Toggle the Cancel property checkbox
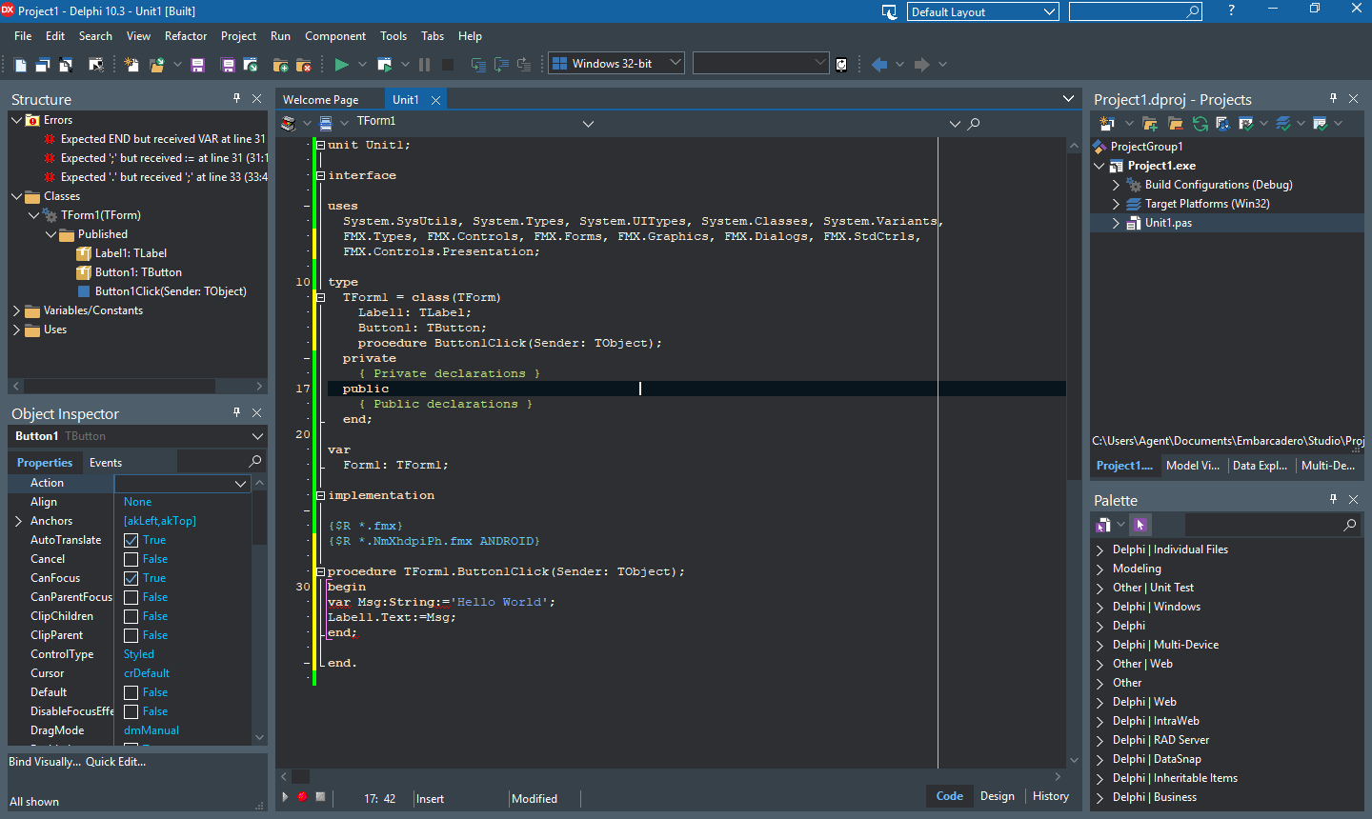 coord(131,559)
